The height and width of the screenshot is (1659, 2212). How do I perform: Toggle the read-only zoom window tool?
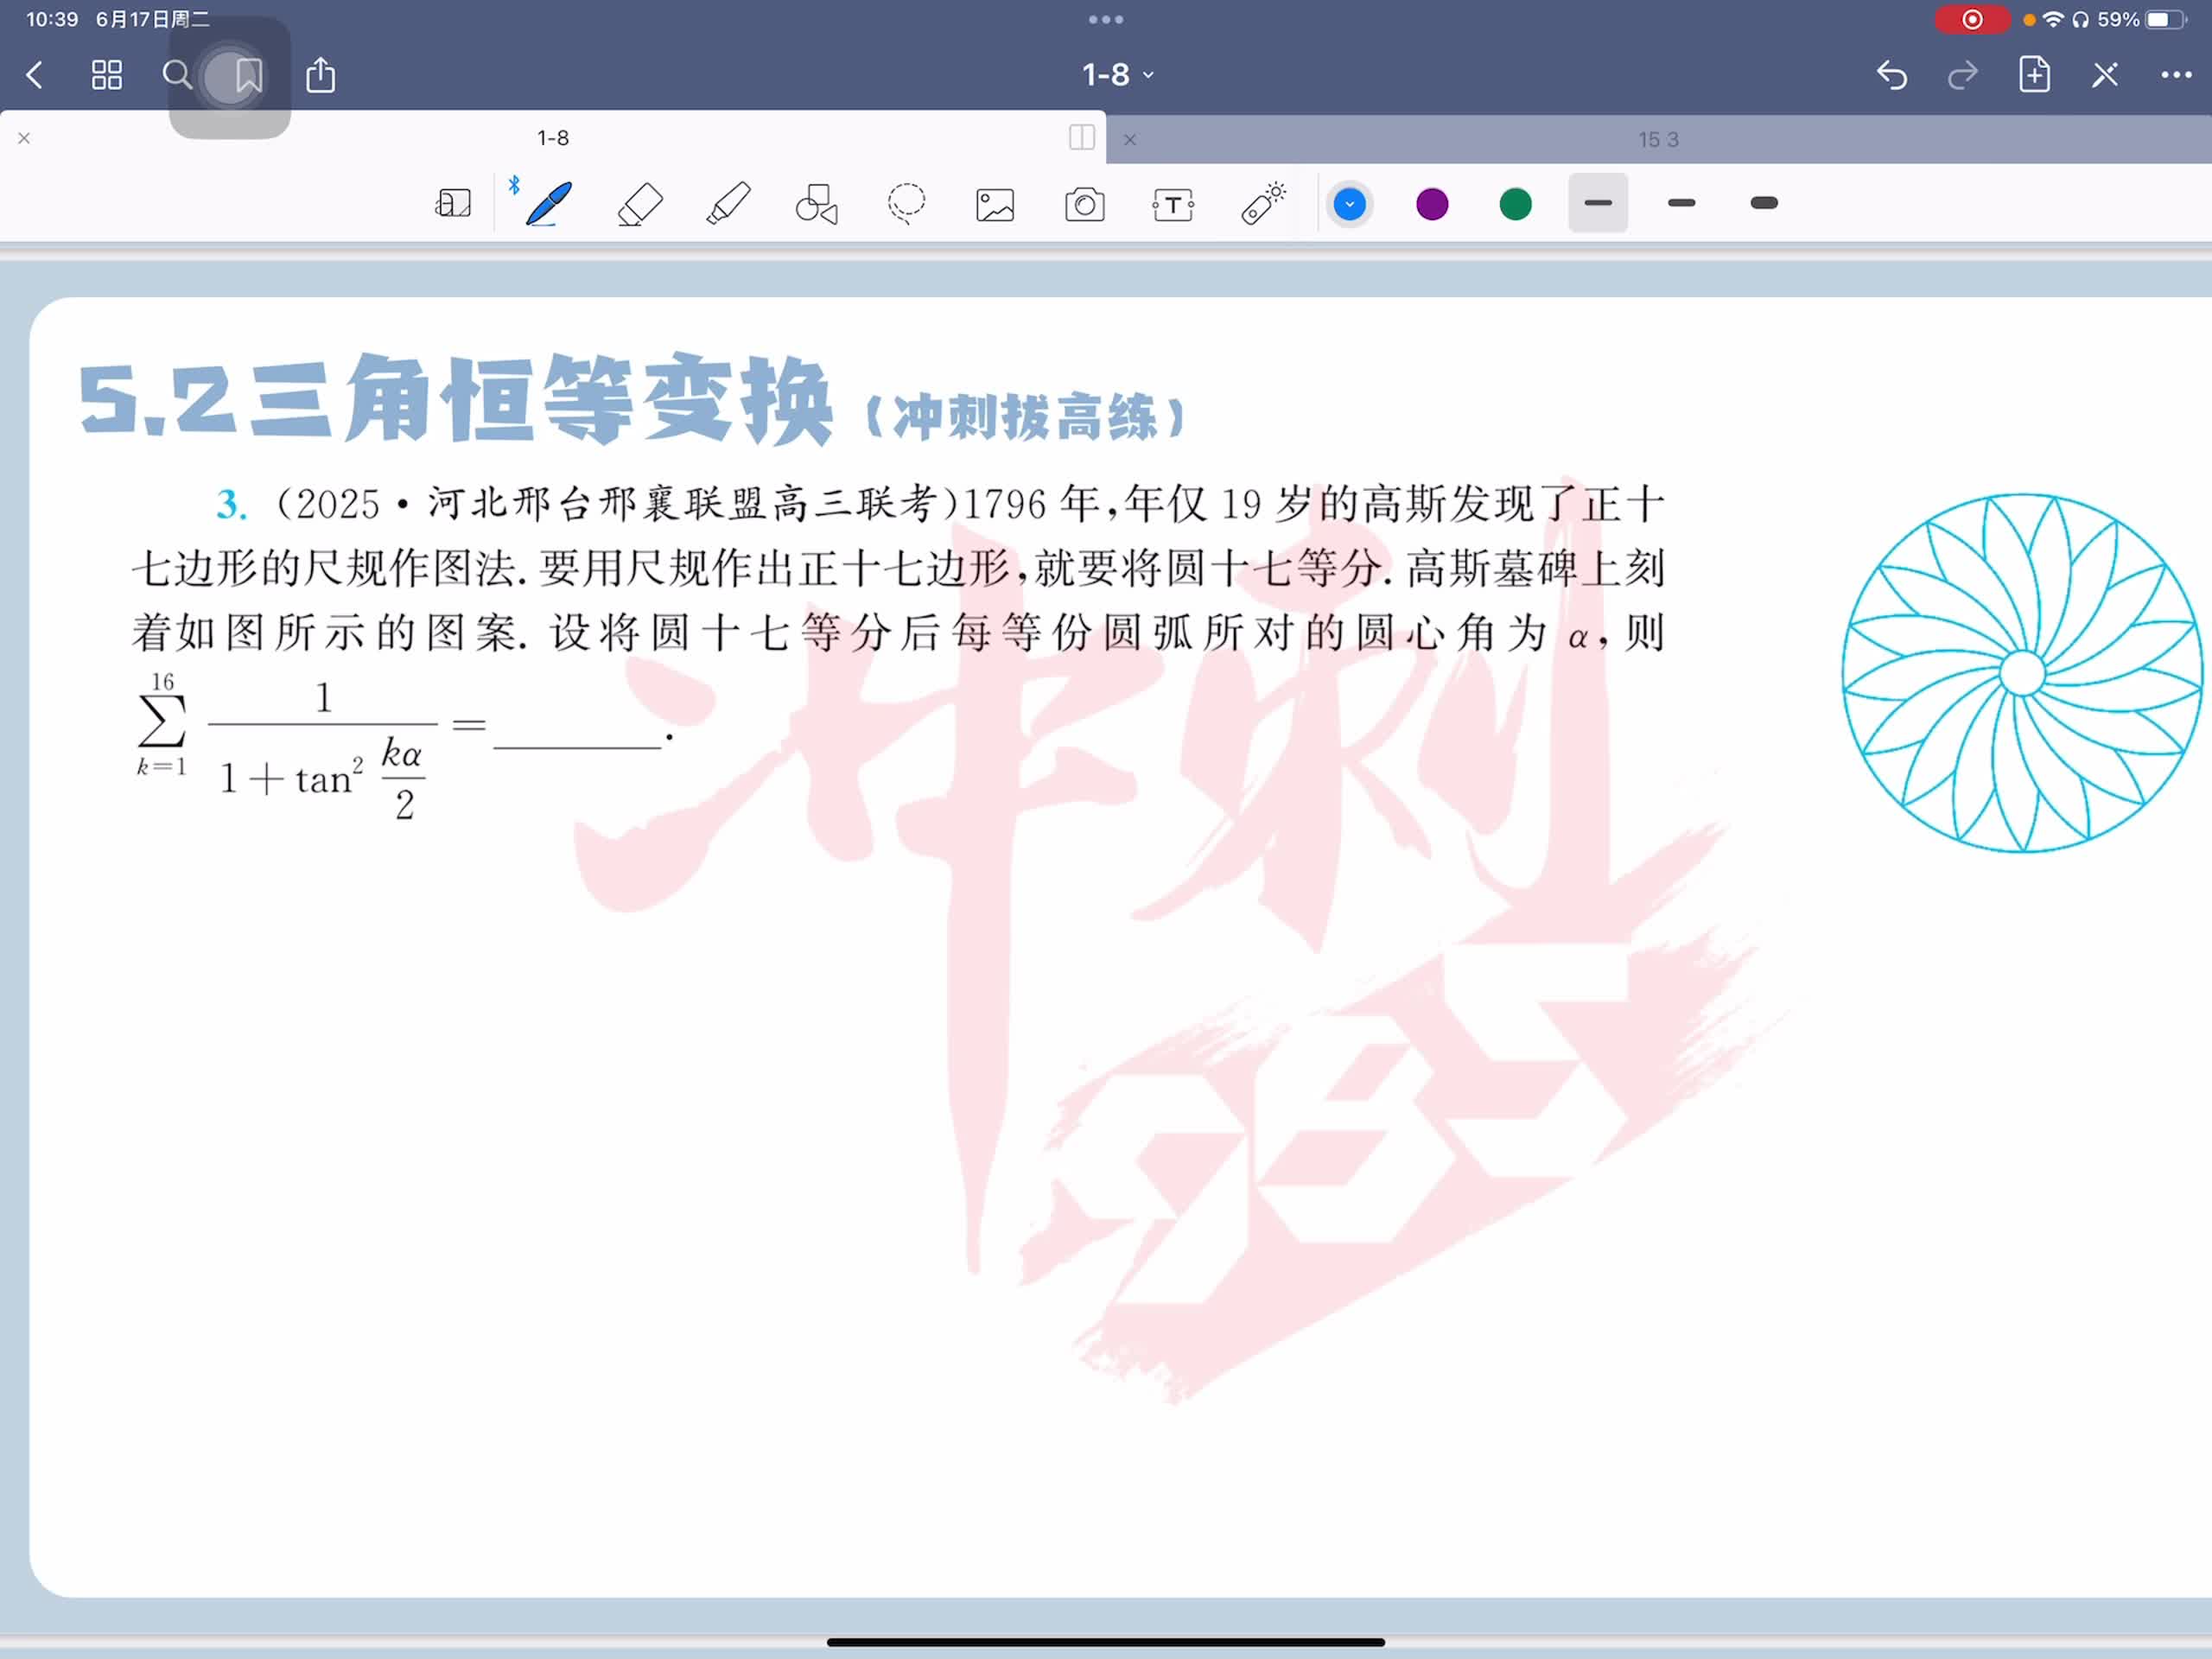coord(453,204)
